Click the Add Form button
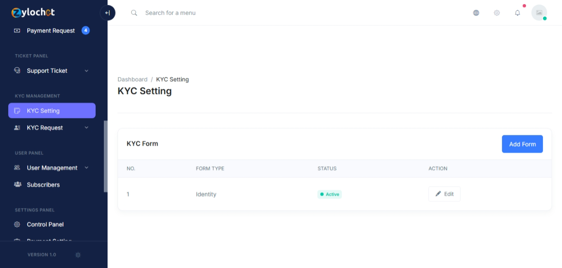 point(522,144)
